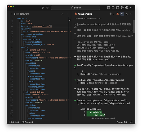
Task: Click 'context: 1048576' on line 17
Action: 34,60
